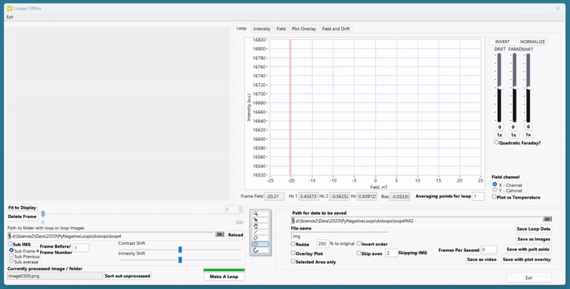Click the DRIFT vertical slider handle
Screen dimensions: 570x289
point(499,88)
